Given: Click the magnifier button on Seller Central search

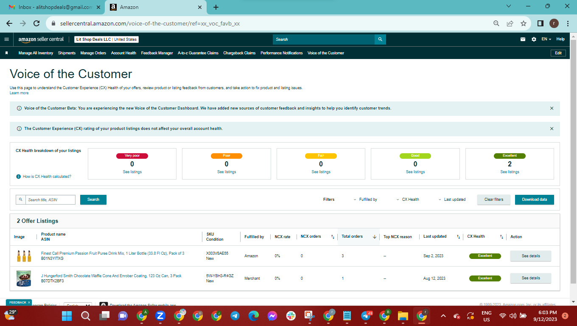Looking at the screenshot, I should (x=380, y=39).
